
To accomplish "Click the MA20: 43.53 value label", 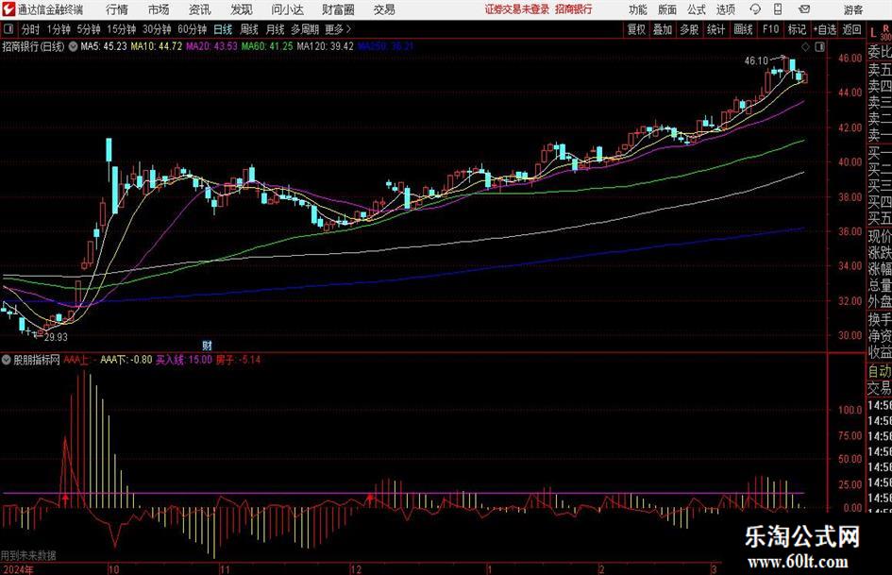I will coord(211,46).
